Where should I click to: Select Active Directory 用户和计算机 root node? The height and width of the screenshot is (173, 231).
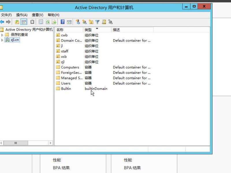[x=29, y=29]
